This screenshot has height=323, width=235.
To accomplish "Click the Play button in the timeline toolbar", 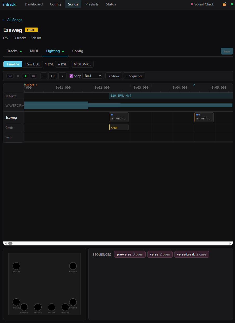I will tap(25, 76).
